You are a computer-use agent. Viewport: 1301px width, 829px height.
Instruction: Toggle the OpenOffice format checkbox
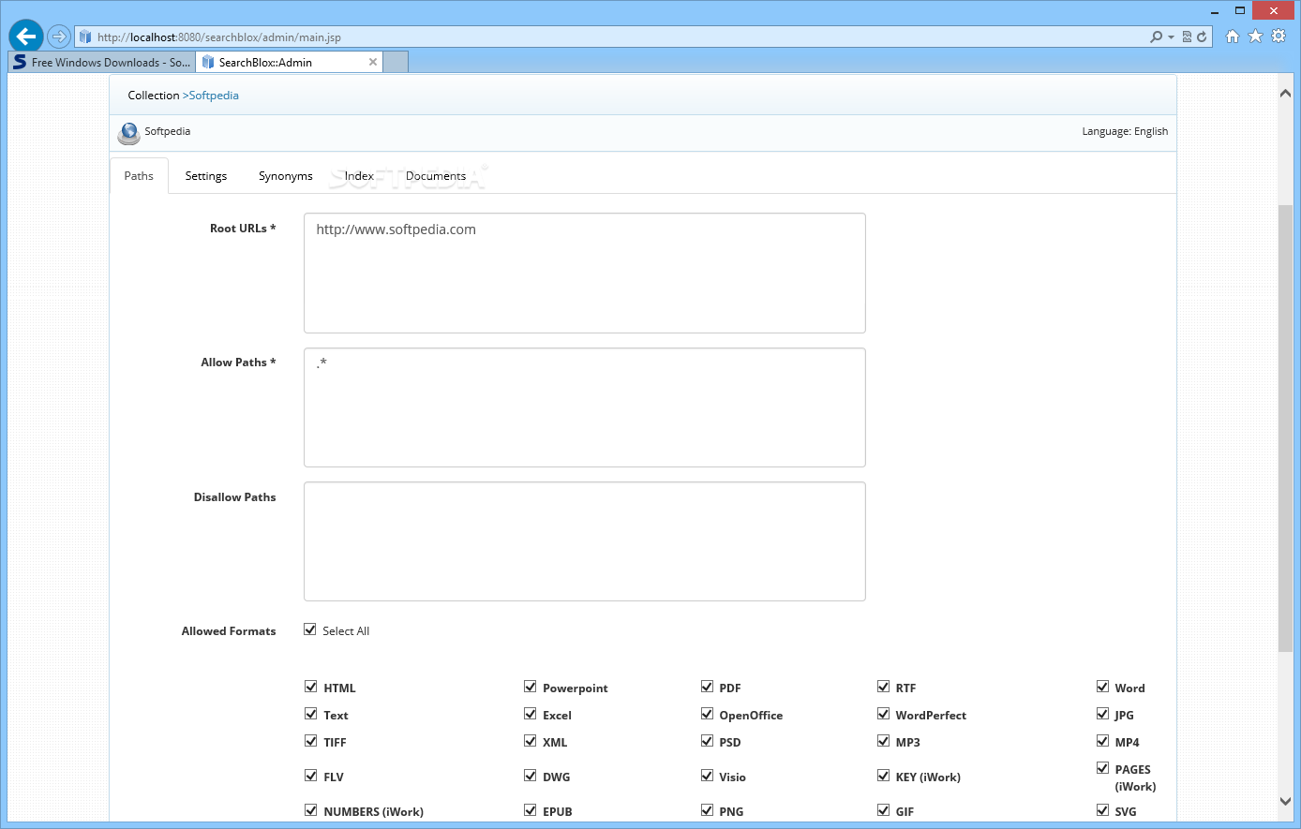click(708, 714)
